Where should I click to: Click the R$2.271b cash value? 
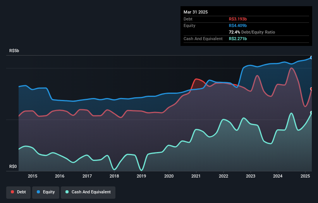point(238,39)
